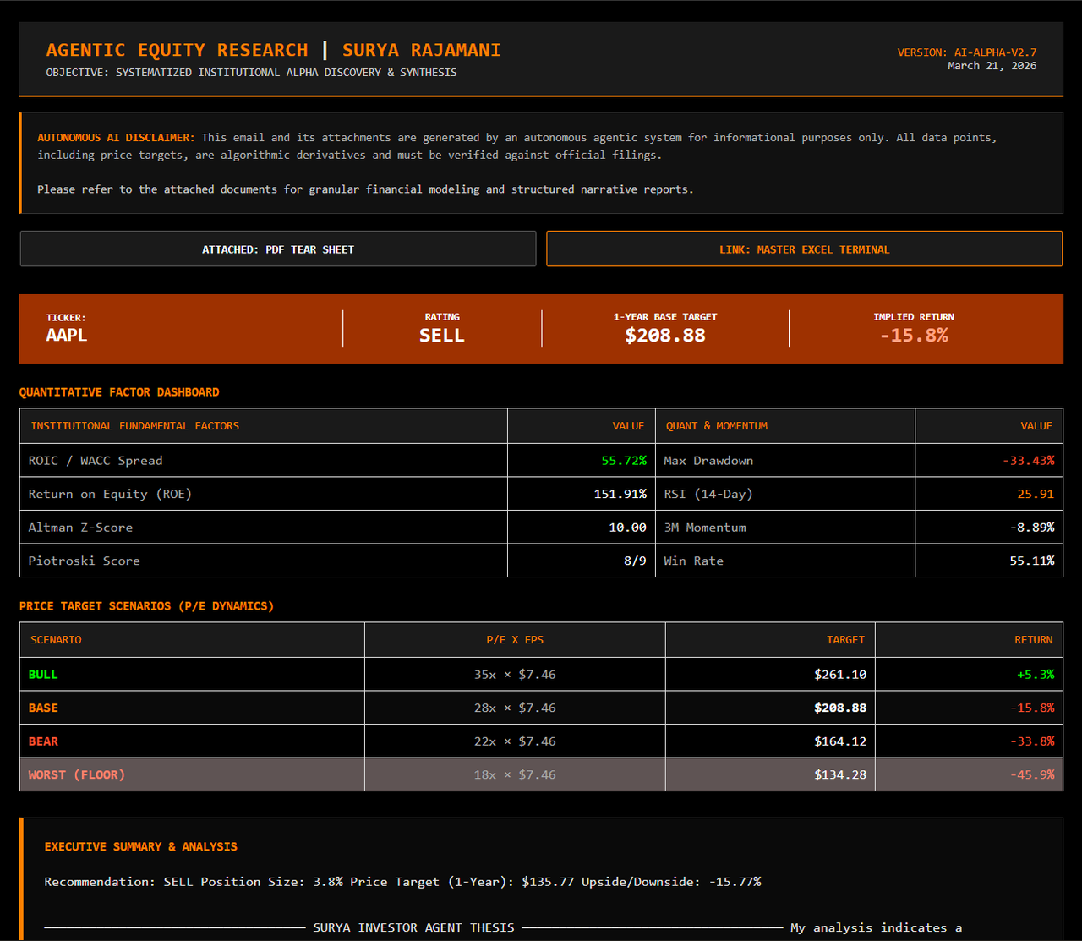The height and width of the screenshot is (941, 1082).
Task: Click the version text AI-ALPHA-V2.7
Action: (x=967, y=52)
